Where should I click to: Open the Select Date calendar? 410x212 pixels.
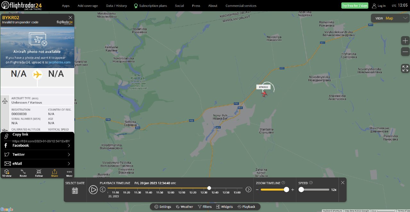[75, 191]
